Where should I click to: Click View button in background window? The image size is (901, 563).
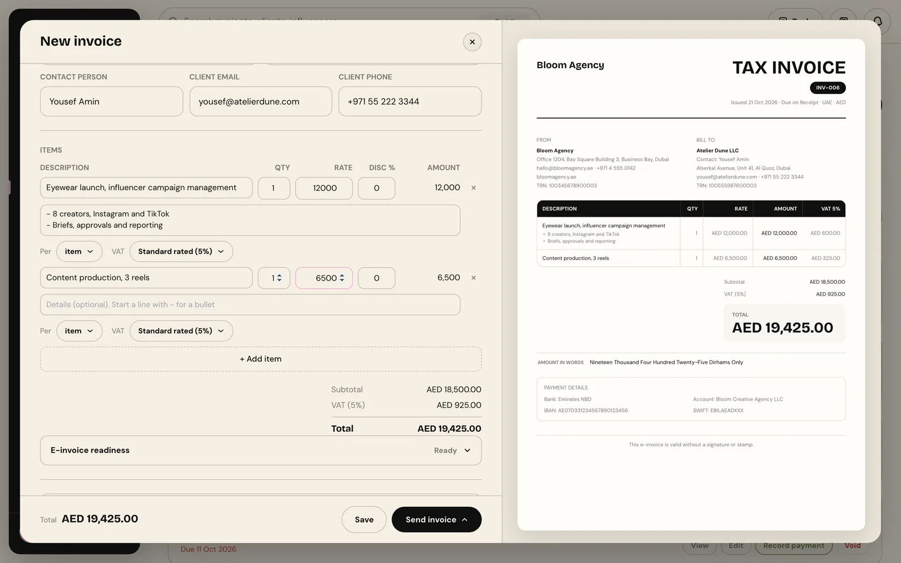coord(700,546)
